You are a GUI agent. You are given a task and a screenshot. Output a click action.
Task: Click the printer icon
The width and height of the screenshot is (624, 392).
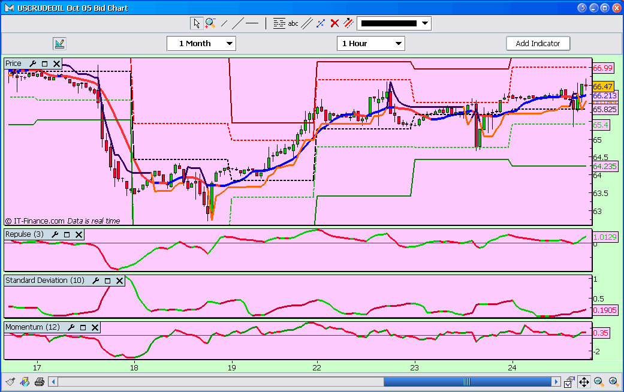40,382
